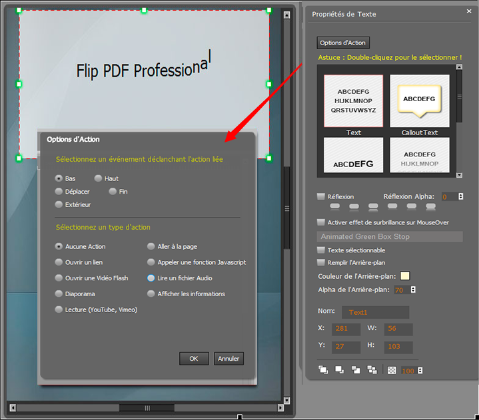Open the Animated Green Box Stop dropdown
Image resolution: width=479 pixels, height=420 pixels.
point(390,236)
